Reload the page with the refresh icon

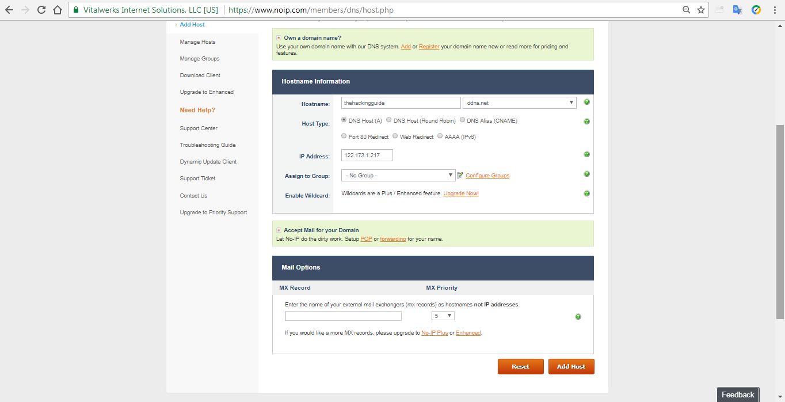41,10
